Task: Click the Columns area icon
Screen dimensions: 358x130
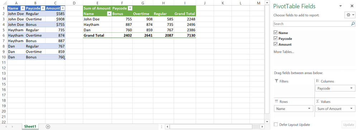Action: (318, 81)
